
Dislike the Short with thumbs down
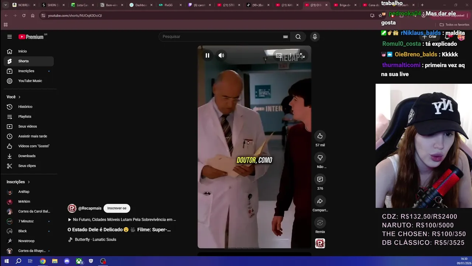click(320, 158)
